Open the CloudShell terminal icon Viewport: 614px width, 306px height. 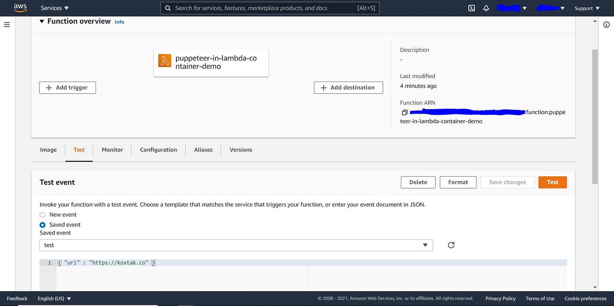pos(471,8)
